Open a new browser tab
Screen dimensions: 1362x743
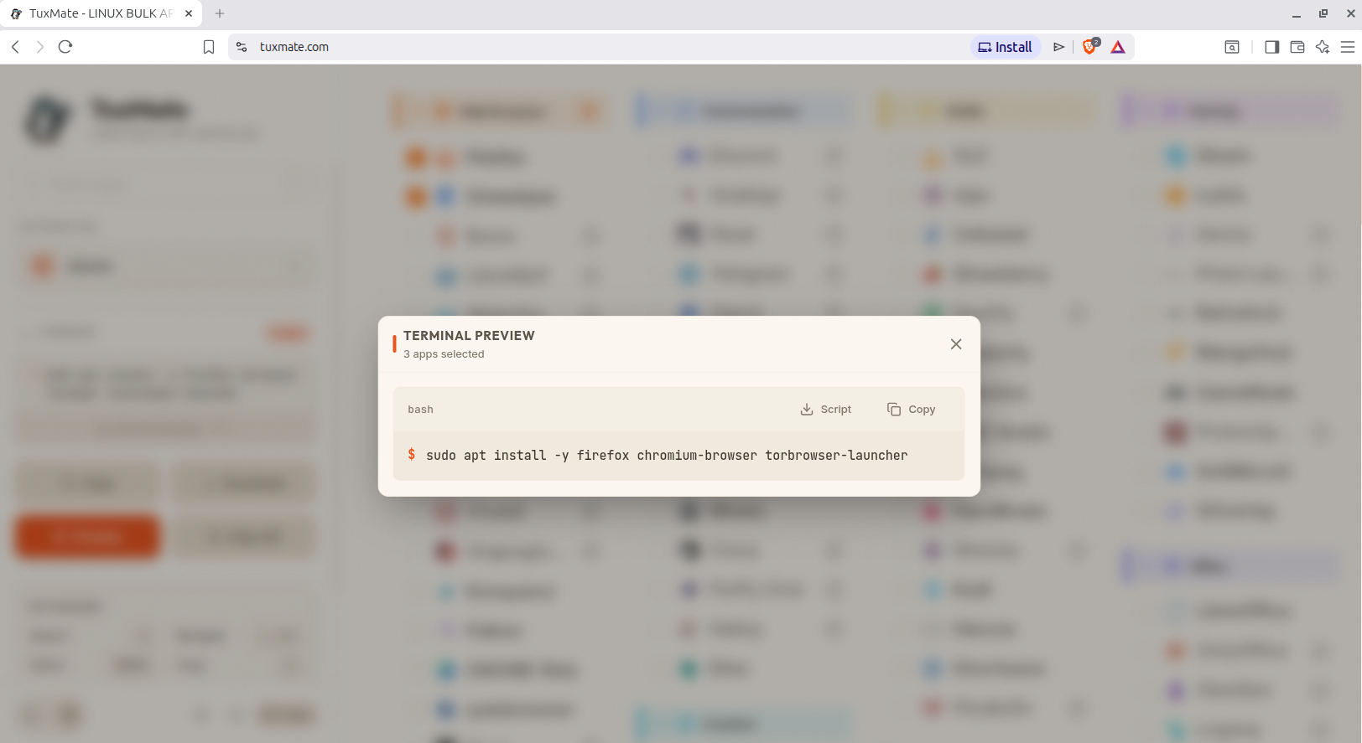pos(220,13)
